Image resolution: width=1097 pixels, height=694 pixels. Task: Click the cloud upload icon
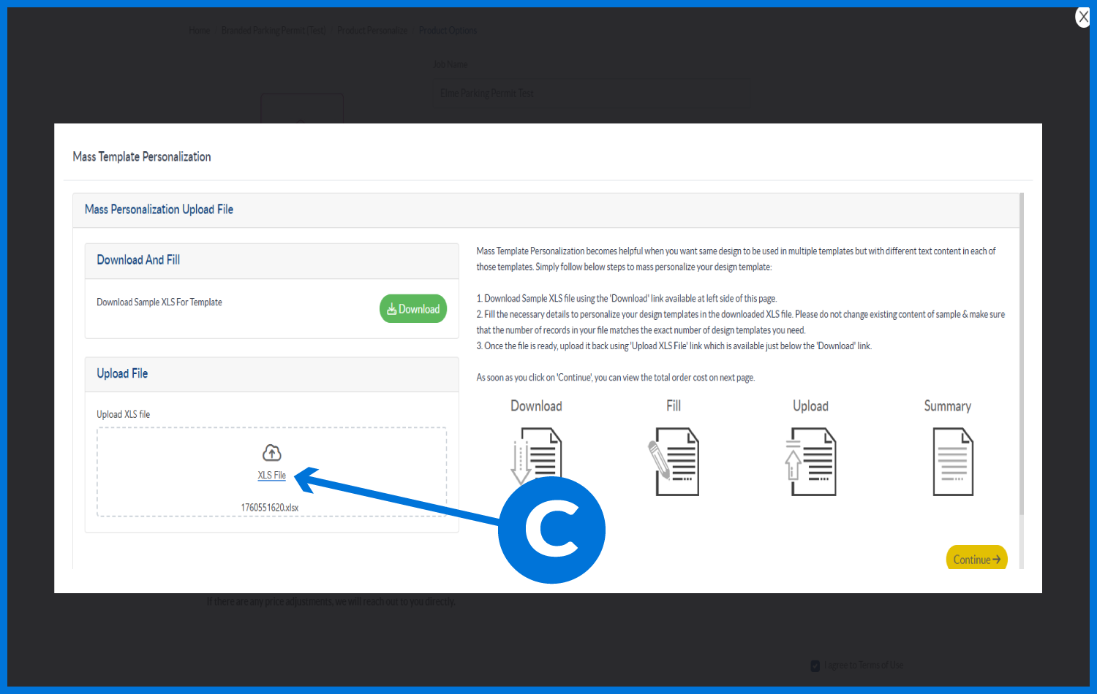click(x=271, y=453)
